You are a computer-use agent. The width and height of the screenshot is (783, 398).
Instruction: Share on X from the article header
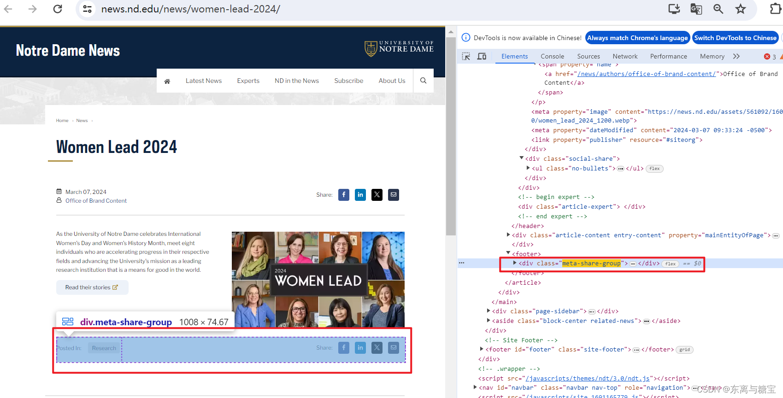(x=377, y=195)
